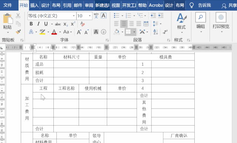
Task: Click the Clear Formatting eraser icon
Action: [x=82, y=24]
